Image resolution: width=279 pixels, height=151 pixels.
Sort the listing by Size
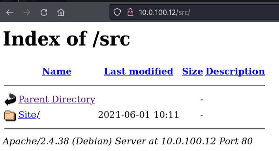(192, 71)
